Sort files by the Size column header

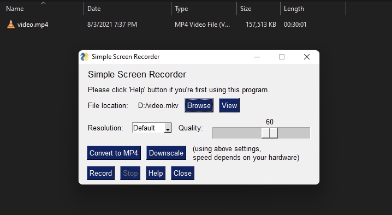[246, 9]
